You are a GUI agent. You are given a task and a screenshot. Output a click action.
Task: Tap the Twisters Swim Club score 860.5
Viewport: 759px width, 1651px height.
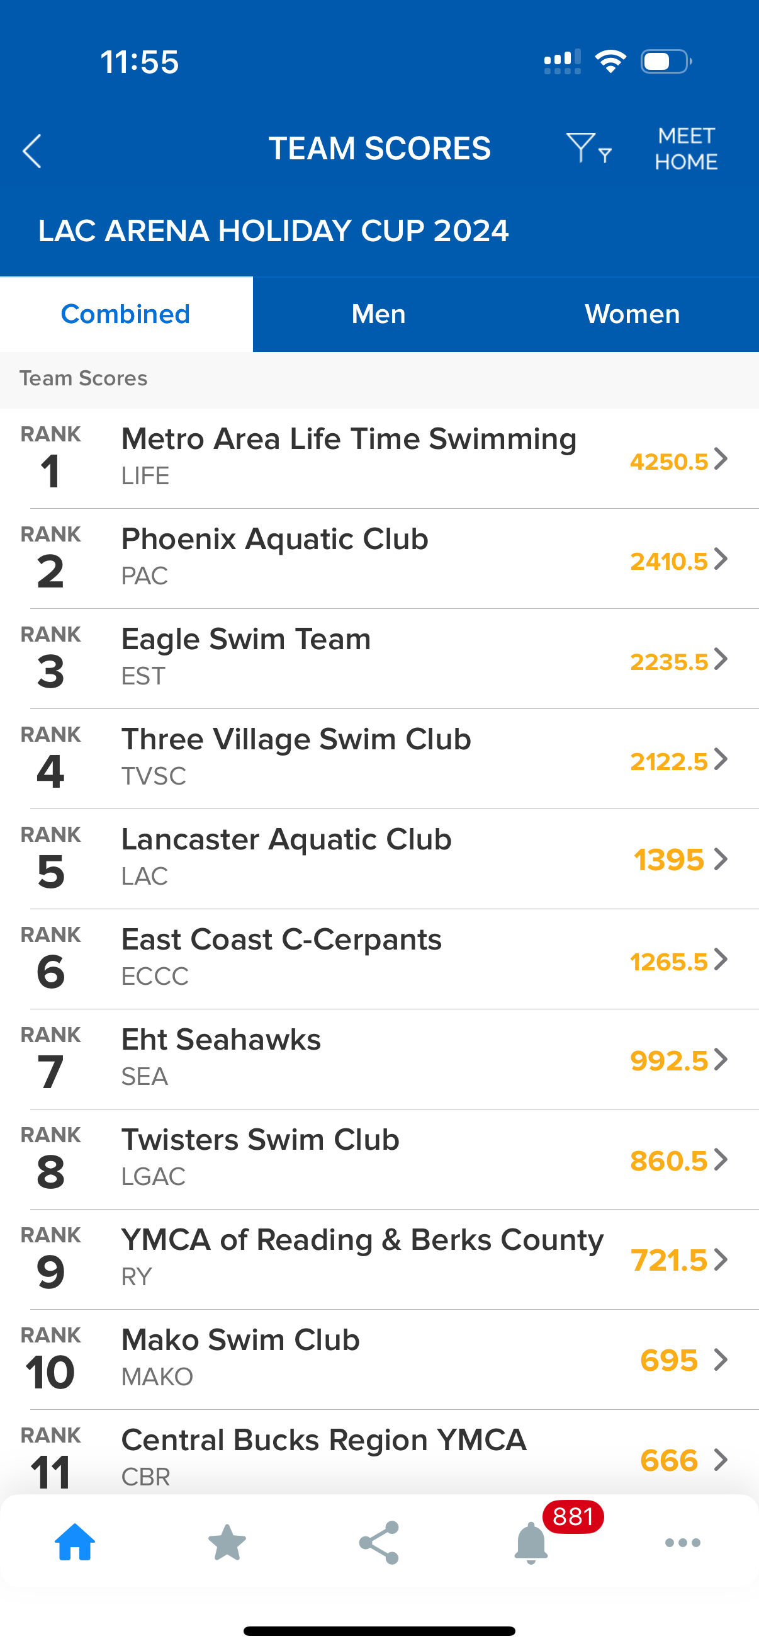(x=669, y=1160)
